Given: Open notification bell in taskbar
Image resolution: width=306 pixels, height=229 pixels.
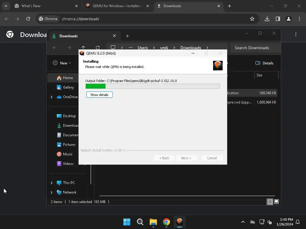Looking at the screenshot, I should click(x=298, y=222).
